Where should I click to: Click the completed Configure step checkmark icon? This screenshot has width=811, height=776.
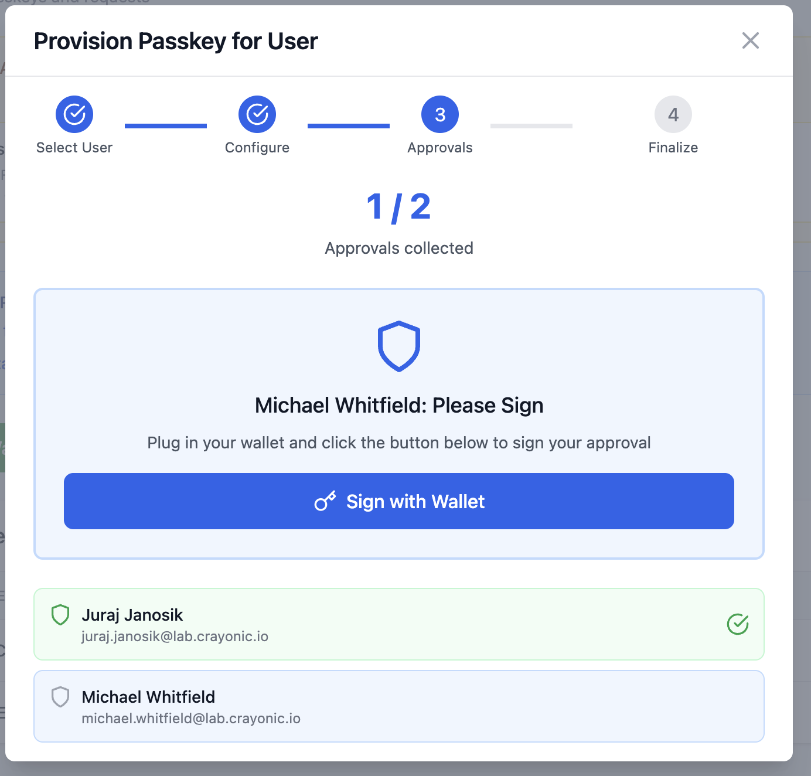[257, 114]
